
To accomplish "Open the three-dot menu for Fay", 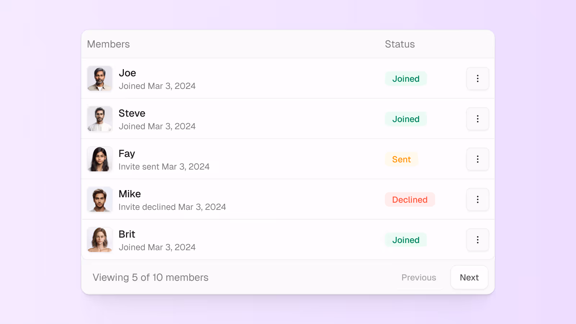I will point(477,159).
